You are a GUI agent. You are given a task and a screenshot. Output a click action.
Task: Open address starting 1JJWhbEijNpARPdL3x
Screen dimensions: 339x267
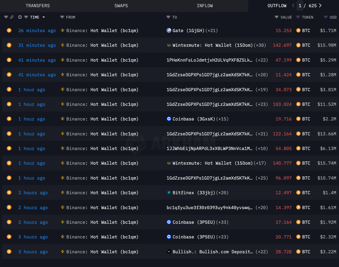210,148
